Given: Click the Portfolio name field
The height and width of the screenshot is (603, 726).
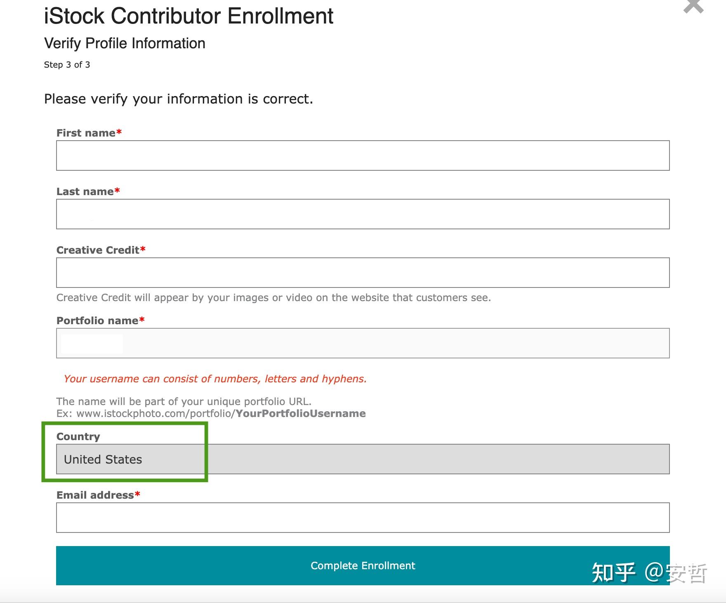Looking at the screenshot, I should click(x=363, y=343).
